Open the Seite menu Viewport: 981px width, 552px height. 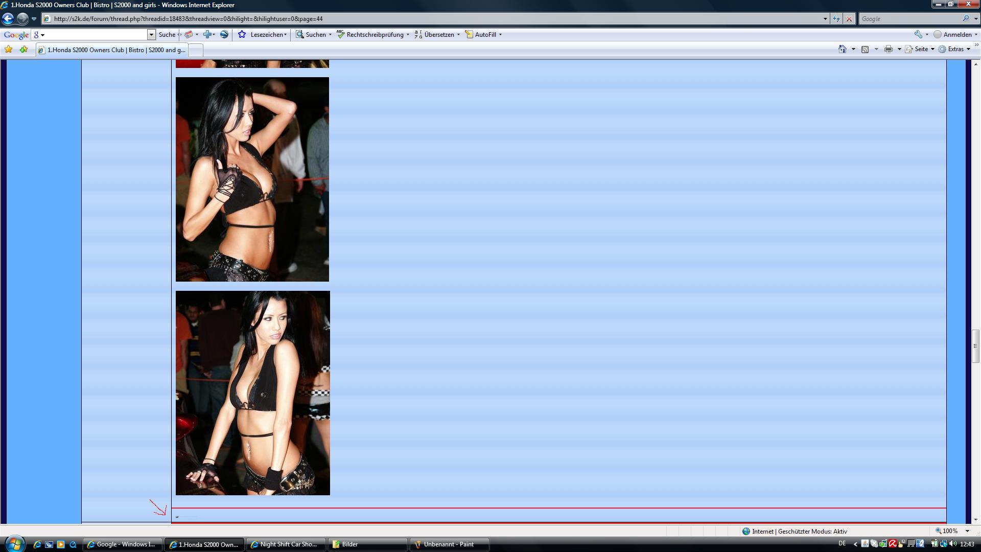[921, 49]
